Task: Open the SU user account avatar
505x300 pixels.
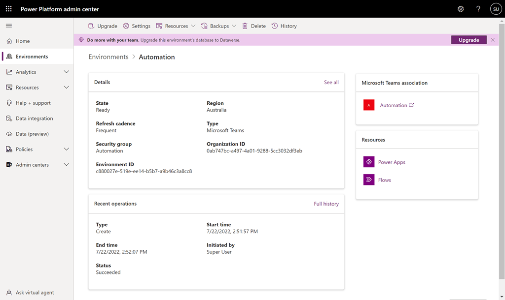Action: coord(495,9)
